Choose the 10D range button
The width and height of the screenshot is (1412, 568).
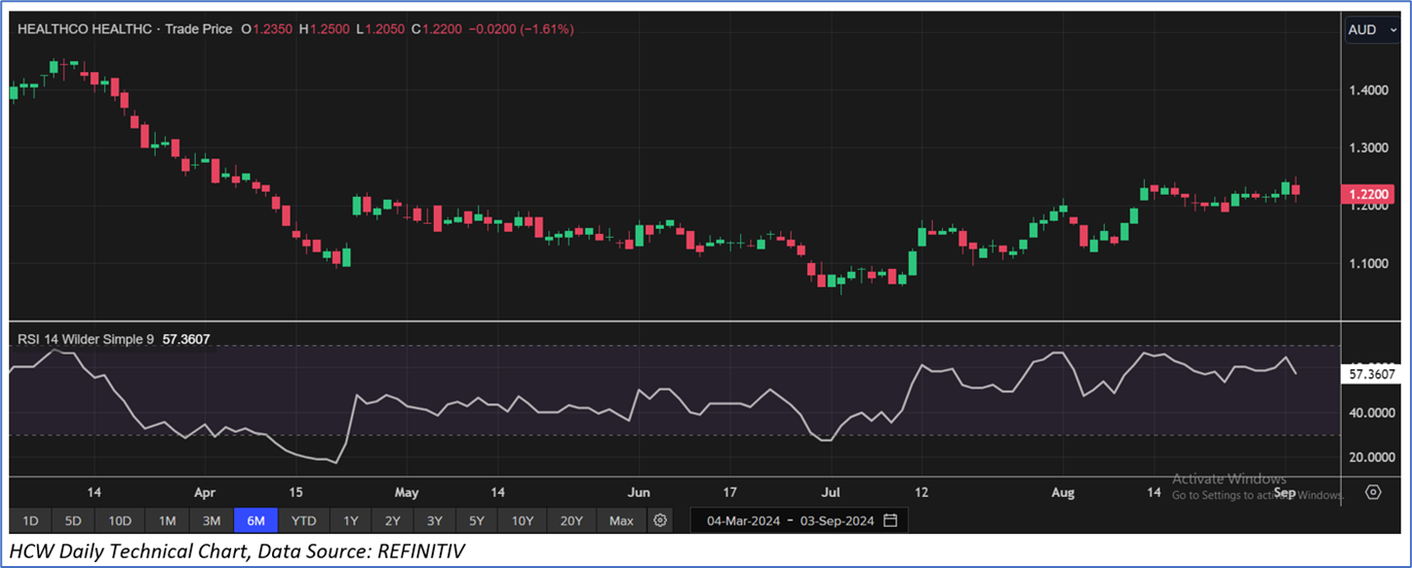pos(120,520)
